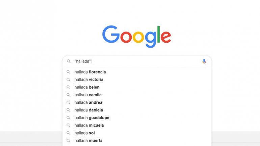Viewport: 260px width, 146px height.
Task: Pick the 'hallada camila' suggestion
Action: tap(88, 95)
